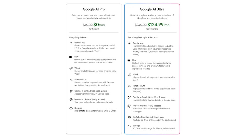Screen dimensions: 246x138
Task: Click the NotebookLM icon in Ultra plan
Action: (129, 86)
